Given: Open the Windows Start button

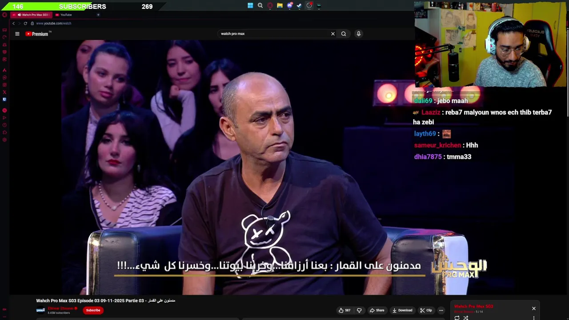Looking at the screenshot, I should coord(250,6).
